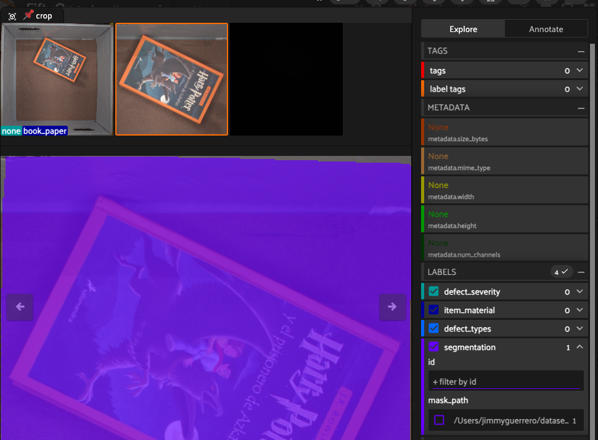Click the filter by id field

pyautogui.click(x=506, y=381)
